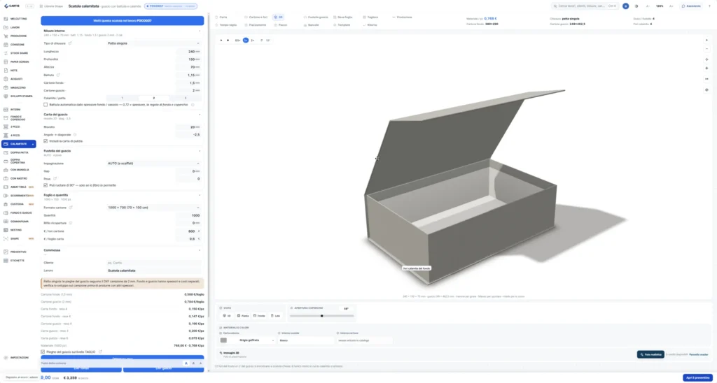Click the Lunghezza 240 mm input field
Viewport: 717px width, 383px height.
189,52
